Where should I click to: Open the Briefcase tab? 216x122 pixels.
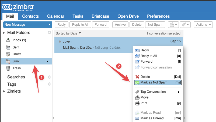[100, 16]
